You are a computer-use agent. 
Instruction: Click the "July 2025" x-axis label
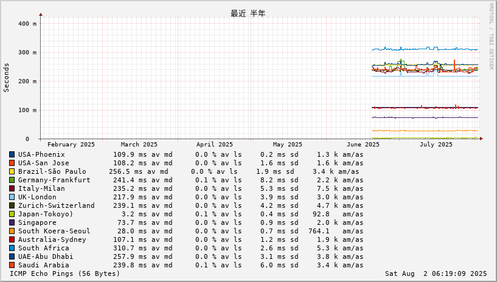click(x=436, y=145)
